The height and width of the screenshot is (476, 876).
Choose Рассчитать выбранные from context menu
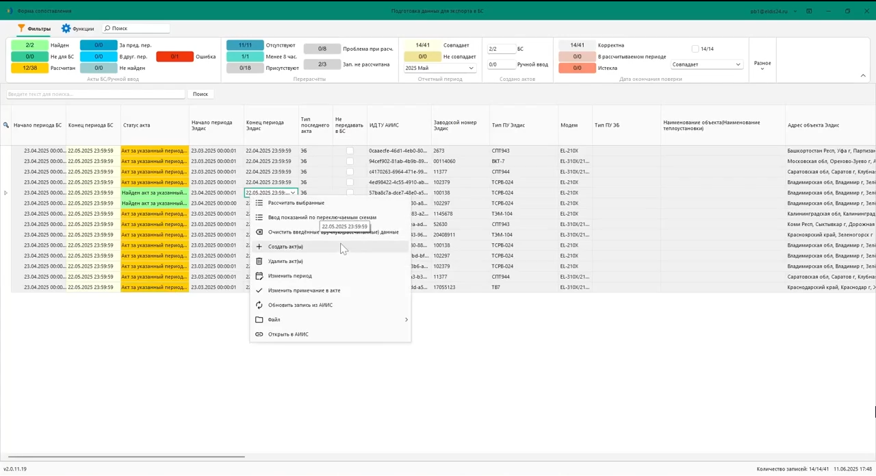pyautogui.click(x=296, y=203)
